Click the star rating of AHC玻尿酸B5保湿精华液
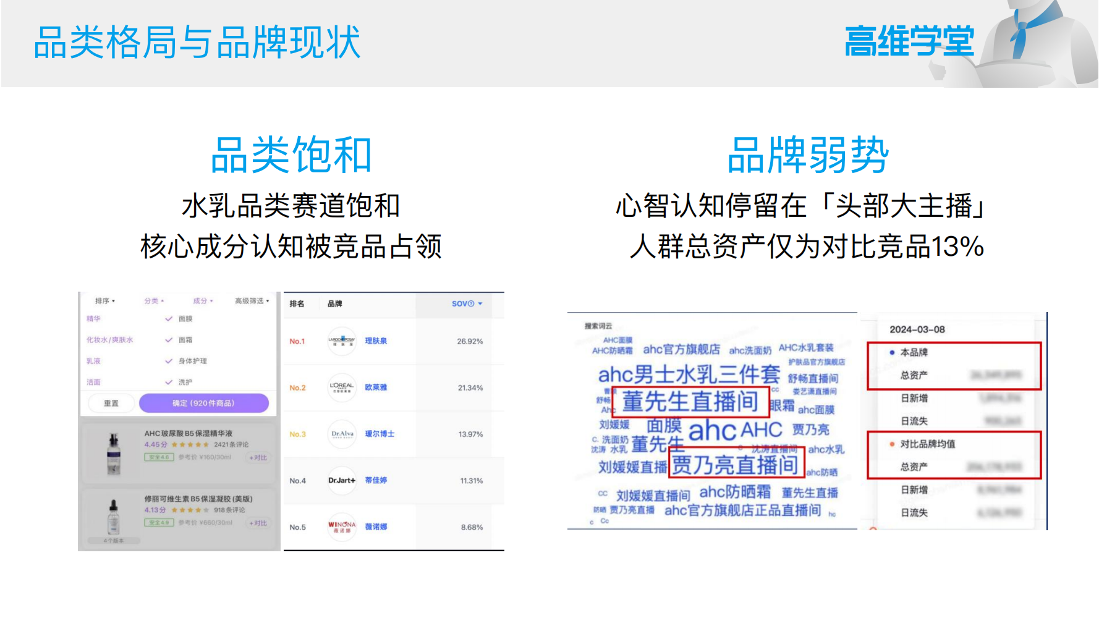This screenshot has height=618, width=1099. (x=190, y=445)
